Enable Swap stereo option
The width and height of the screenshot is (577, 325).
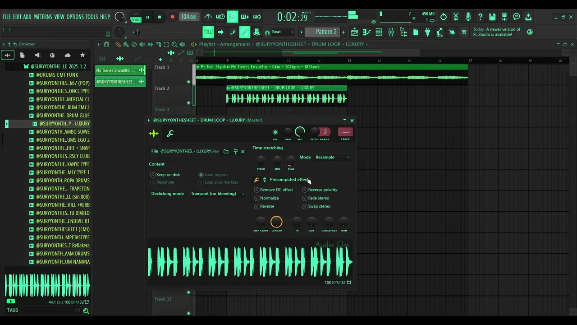[x=316, y=206]
